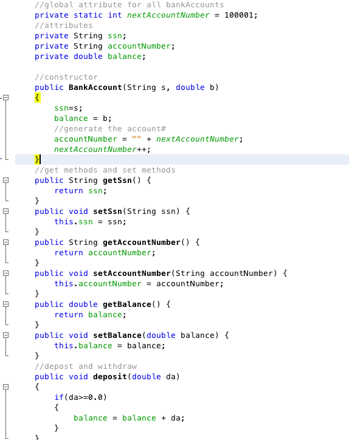Collapse the getSsn method fold
349x440 pixels.
[x=5, y=180]
